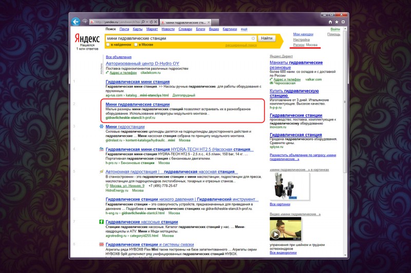
Task: Expand the 'ещё' services menu
Action: pos(244,29)
